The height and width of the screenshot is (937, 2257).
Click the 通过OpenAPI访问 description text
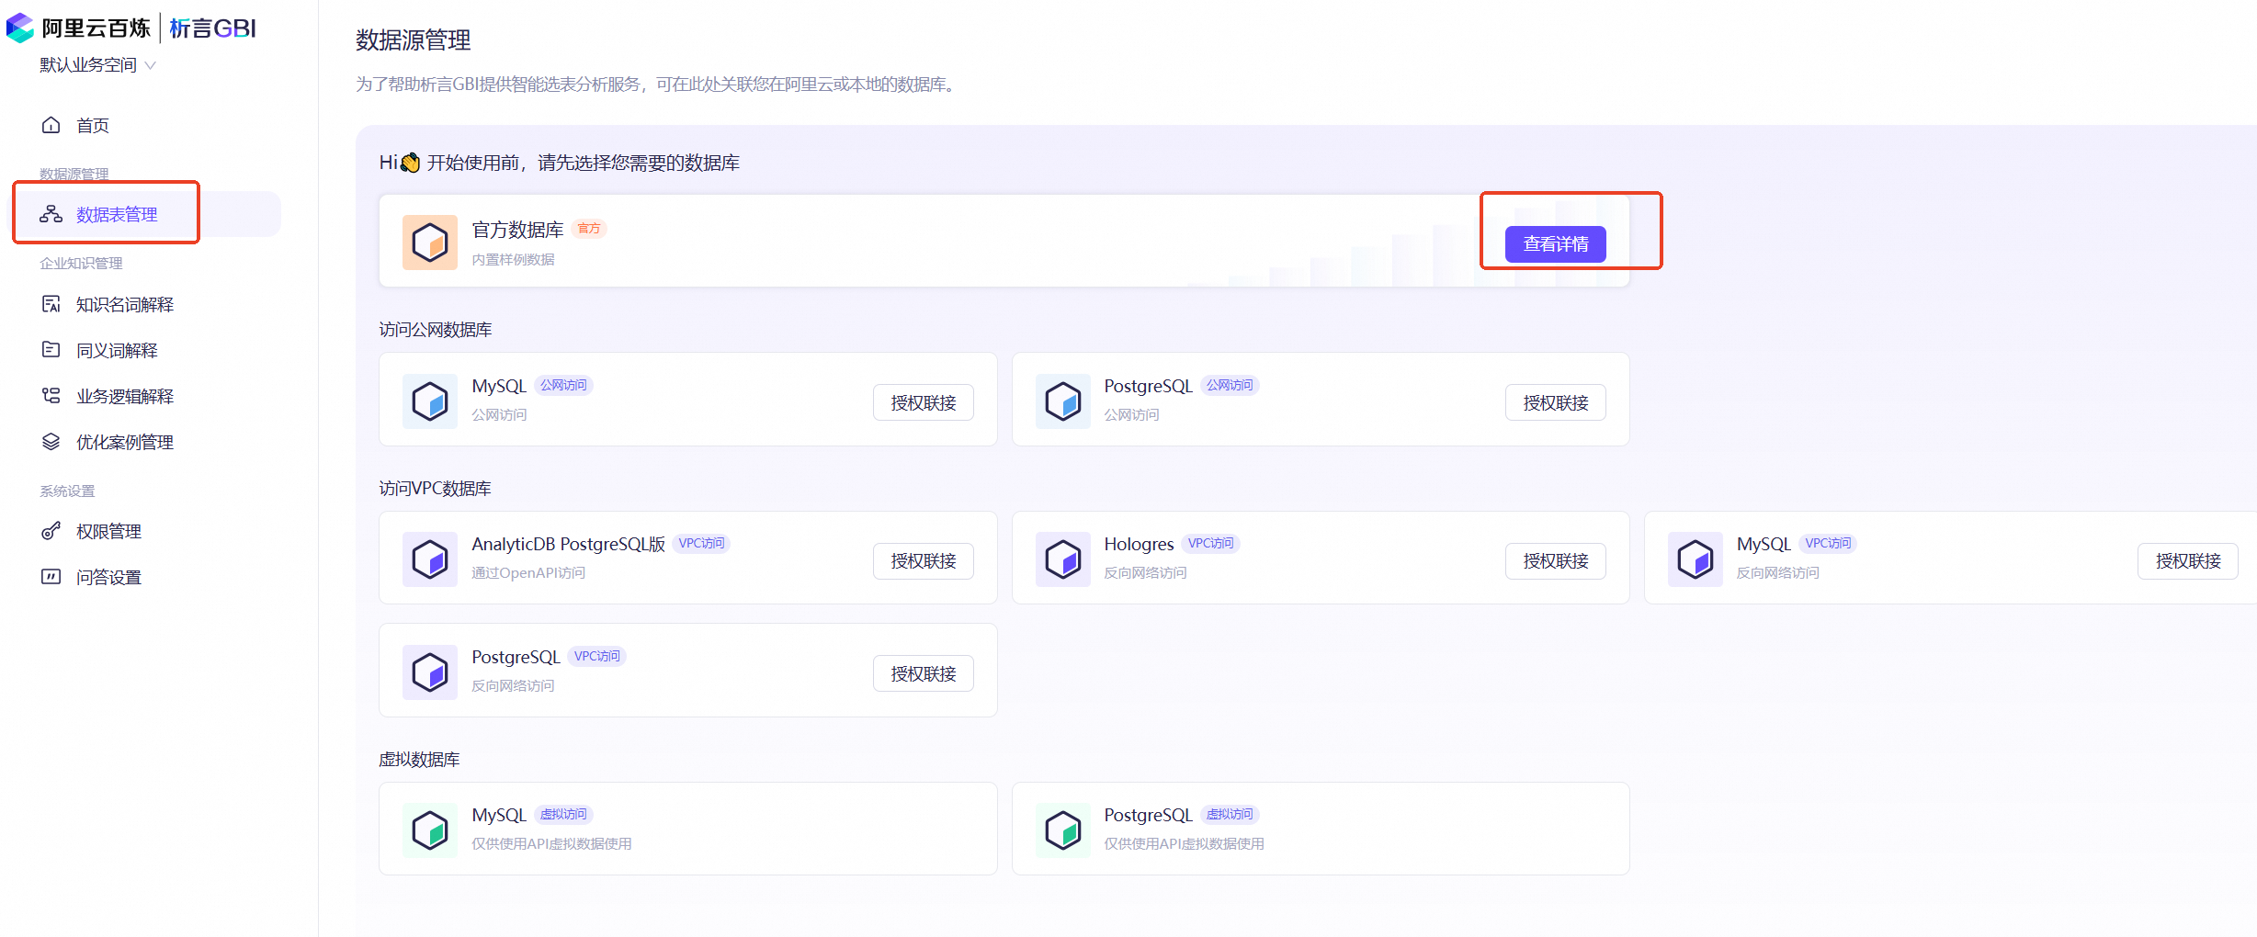(528, 573)
